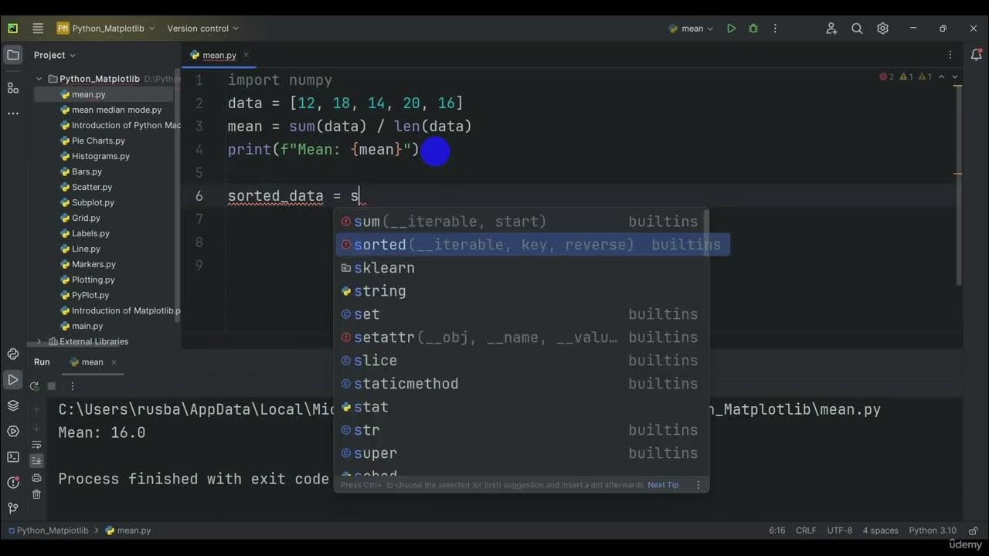
Task: Choose the setattr suggestion
Action: (522, 337)
